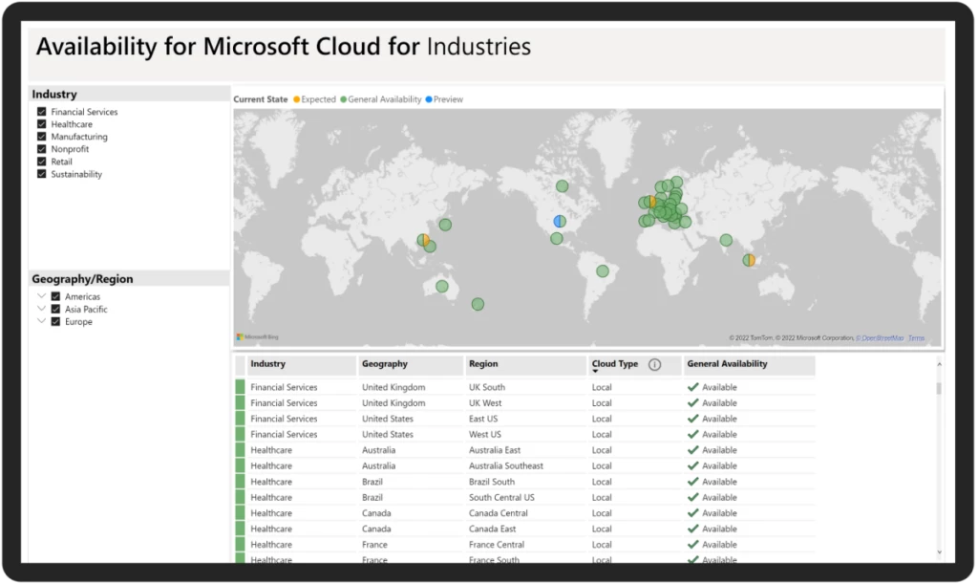Open the Cloud Type column sort dropdown
The height and width of the screenshot is (584, 978).
pyautogui.click(x=595, y=372)
